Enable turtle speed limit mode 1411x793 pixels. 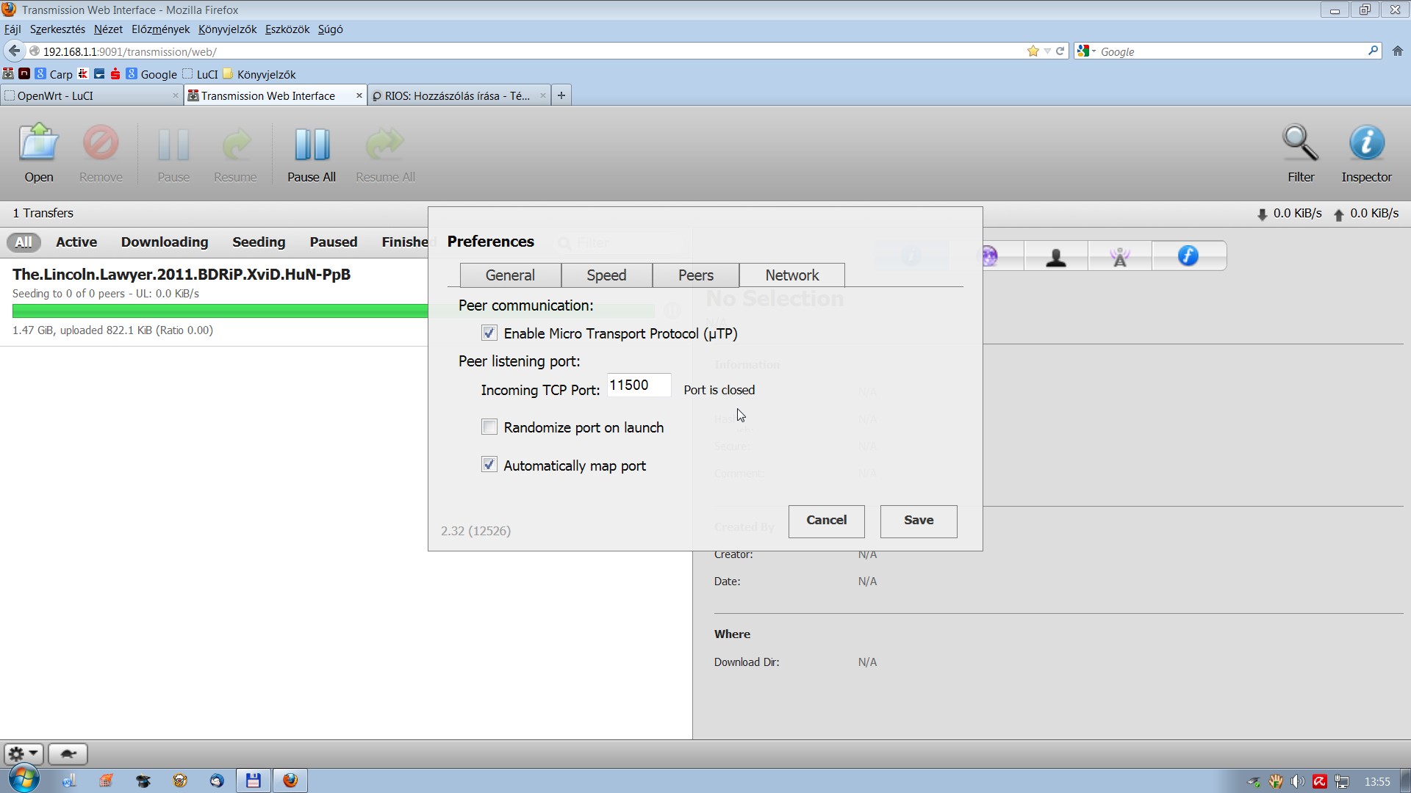68,753
